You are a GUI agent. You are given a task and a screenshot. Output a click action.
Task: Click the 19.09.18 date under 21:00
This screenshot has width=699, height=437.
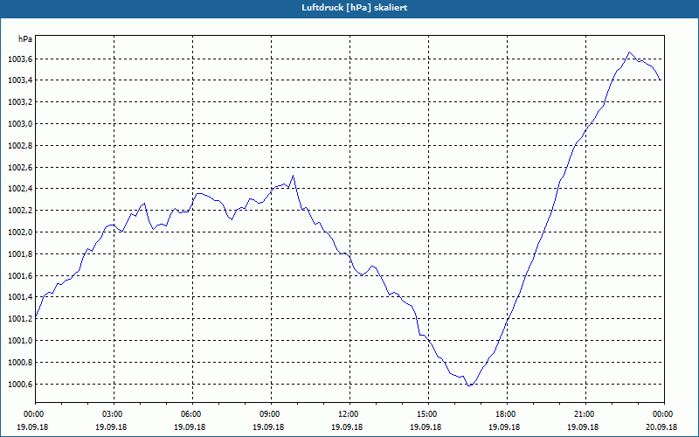[x=583, y=427]
